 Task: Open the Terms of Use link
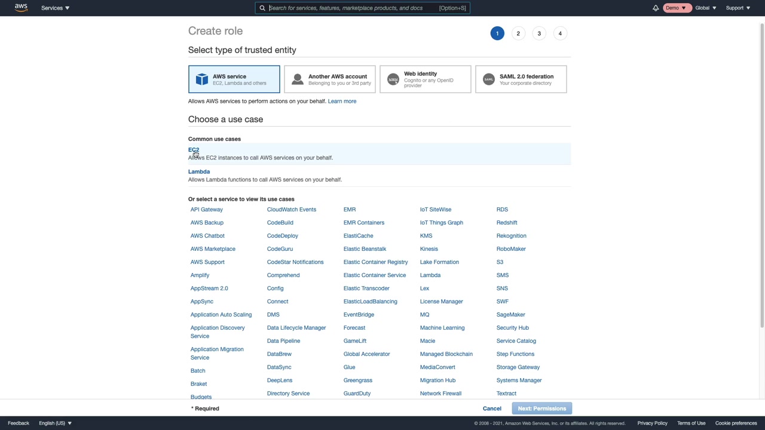(691, 423)
